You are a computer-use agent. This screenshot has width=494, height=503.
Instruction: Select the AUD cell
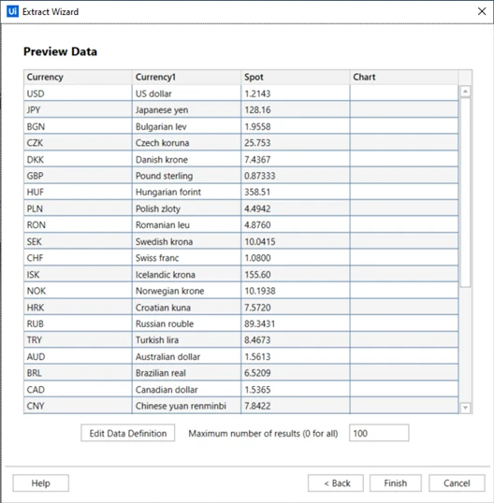[78, 357]
